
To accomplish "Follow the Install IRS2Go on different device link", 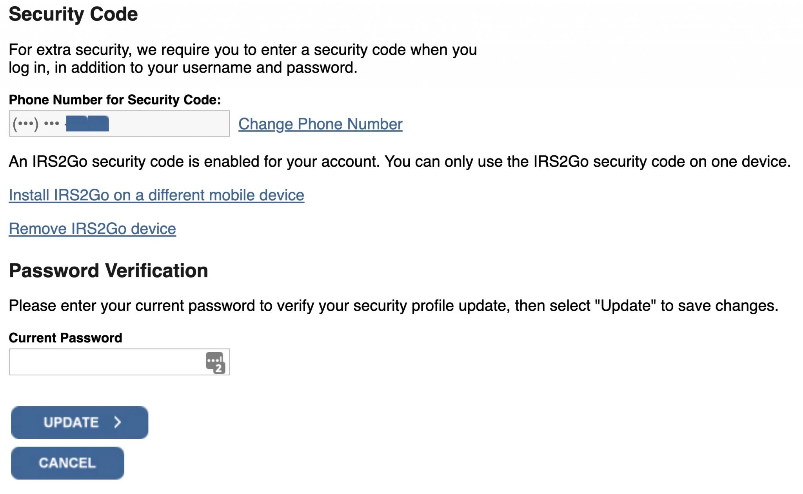I will click(156, 195).
